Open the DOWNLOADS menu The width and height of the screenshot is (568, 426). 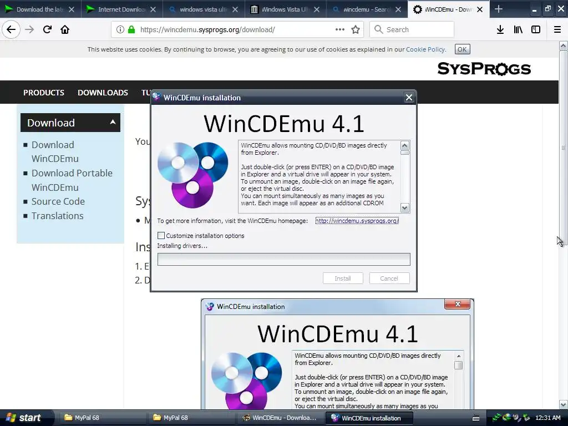[103, 93]
